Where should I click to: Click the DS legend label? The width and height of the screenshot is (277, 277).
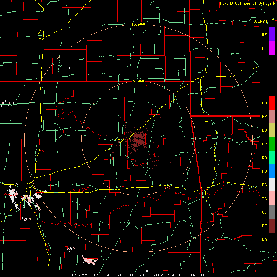(264, 185)
